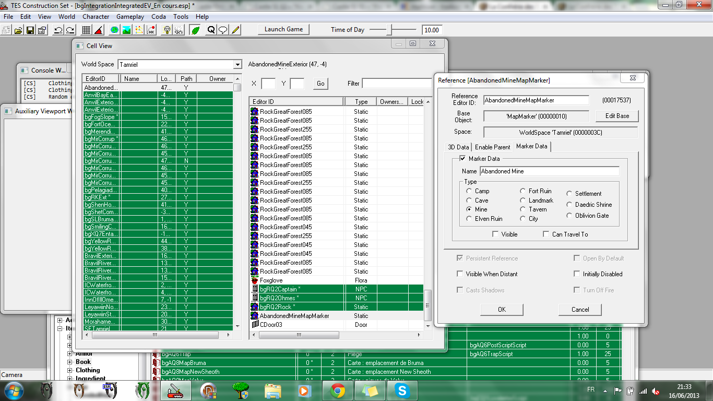Open the World menu
This screenshot has height=401, width=713.
pyautogui.click(x=67, y=17)
